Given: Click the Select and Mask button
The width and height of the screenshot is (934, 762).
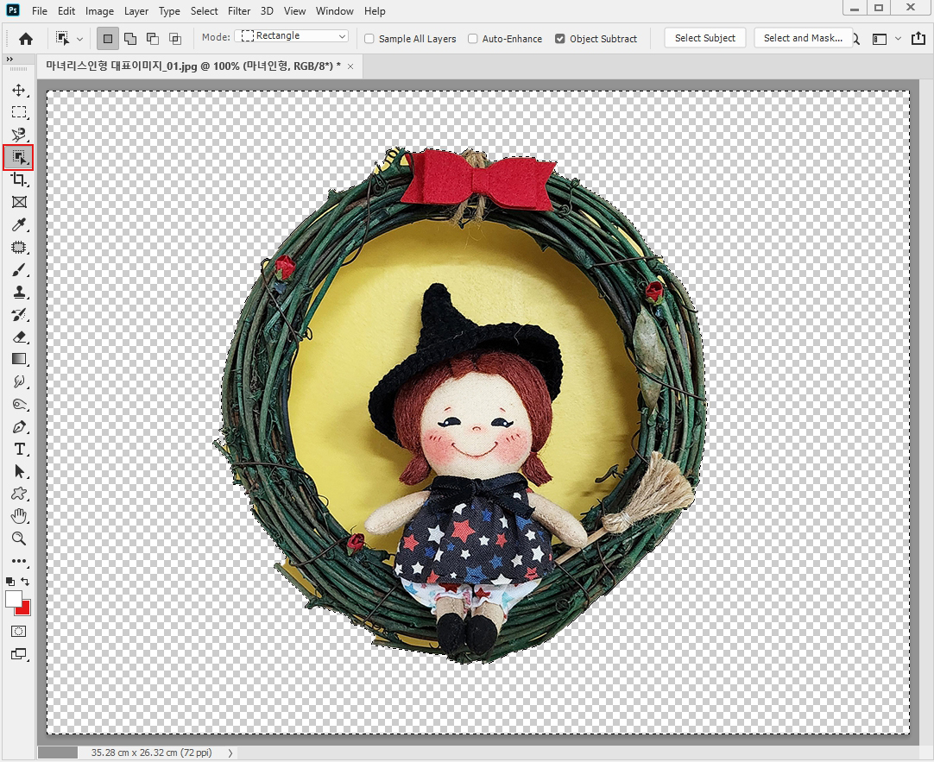Looking at the screenshot, I should point(803,38).
